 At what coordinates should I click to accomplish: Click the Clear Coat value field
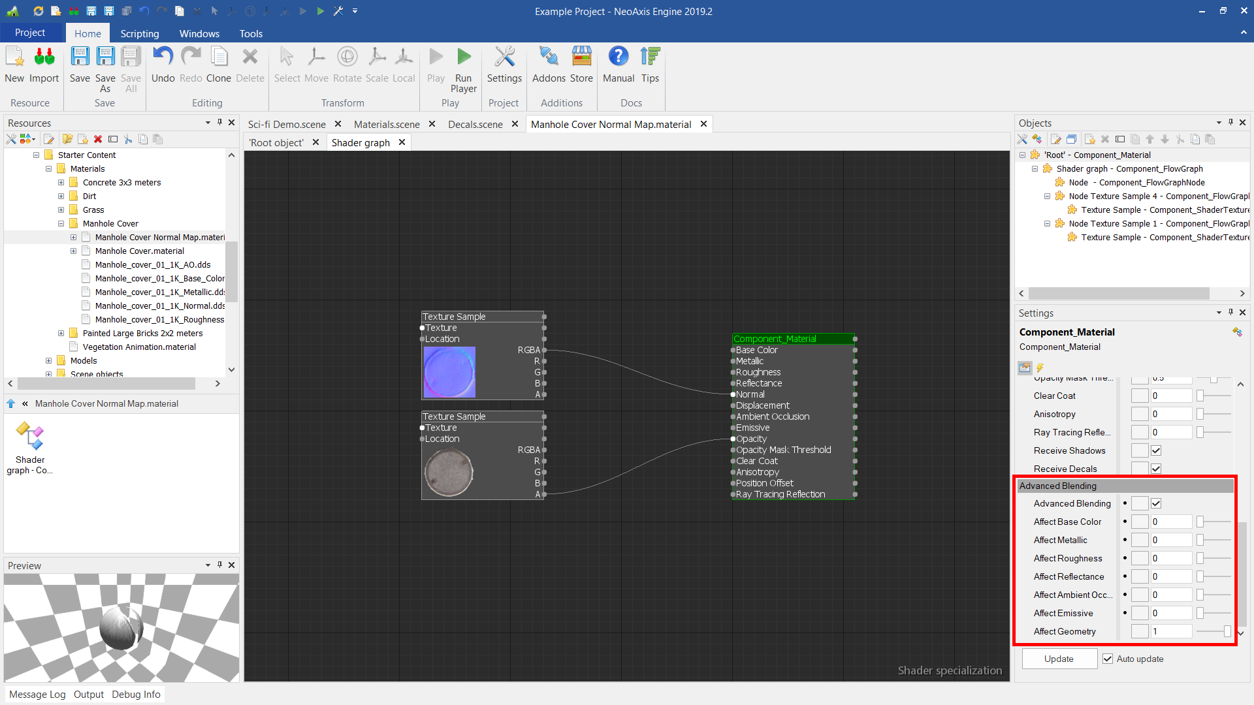point(1171,396)
